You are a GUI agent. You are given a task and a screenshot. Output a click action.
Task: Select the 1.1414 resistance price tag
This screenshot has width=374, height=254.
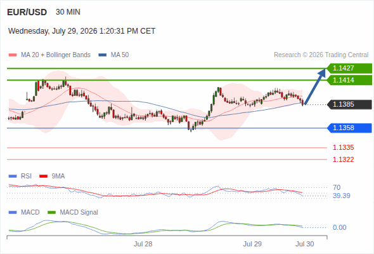(350, 80)
